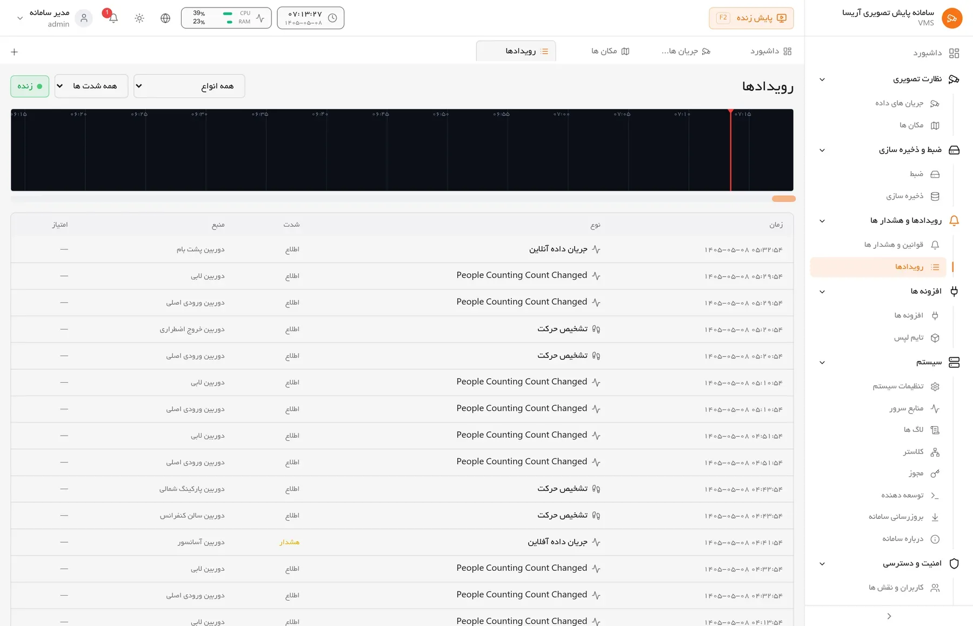Click the user avatar icon
Viewport: 973px width, 626px height.
coord(84,18)
